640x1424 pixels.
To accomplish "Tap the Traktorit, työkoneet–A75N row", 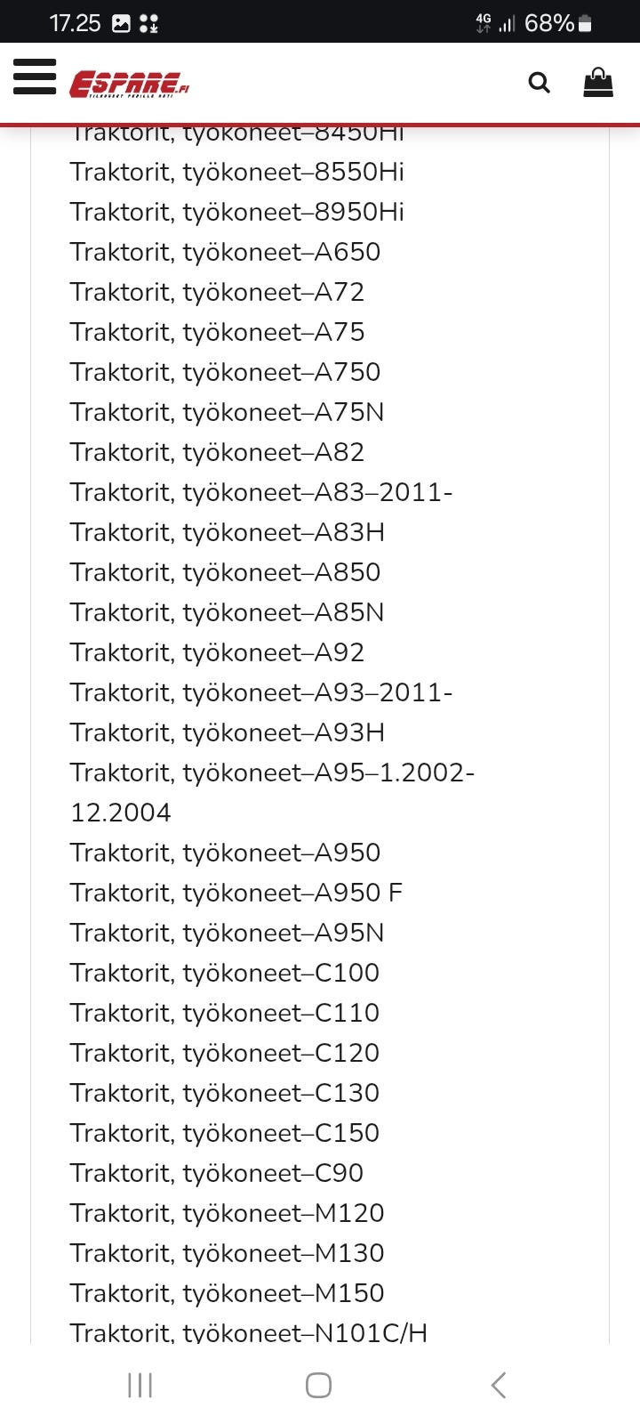I will [x=227, y=412].
